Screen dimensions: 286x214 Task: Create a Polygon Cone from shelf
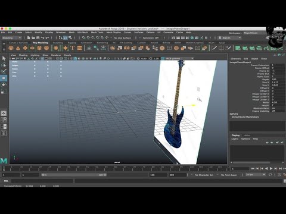pos(18,48)
